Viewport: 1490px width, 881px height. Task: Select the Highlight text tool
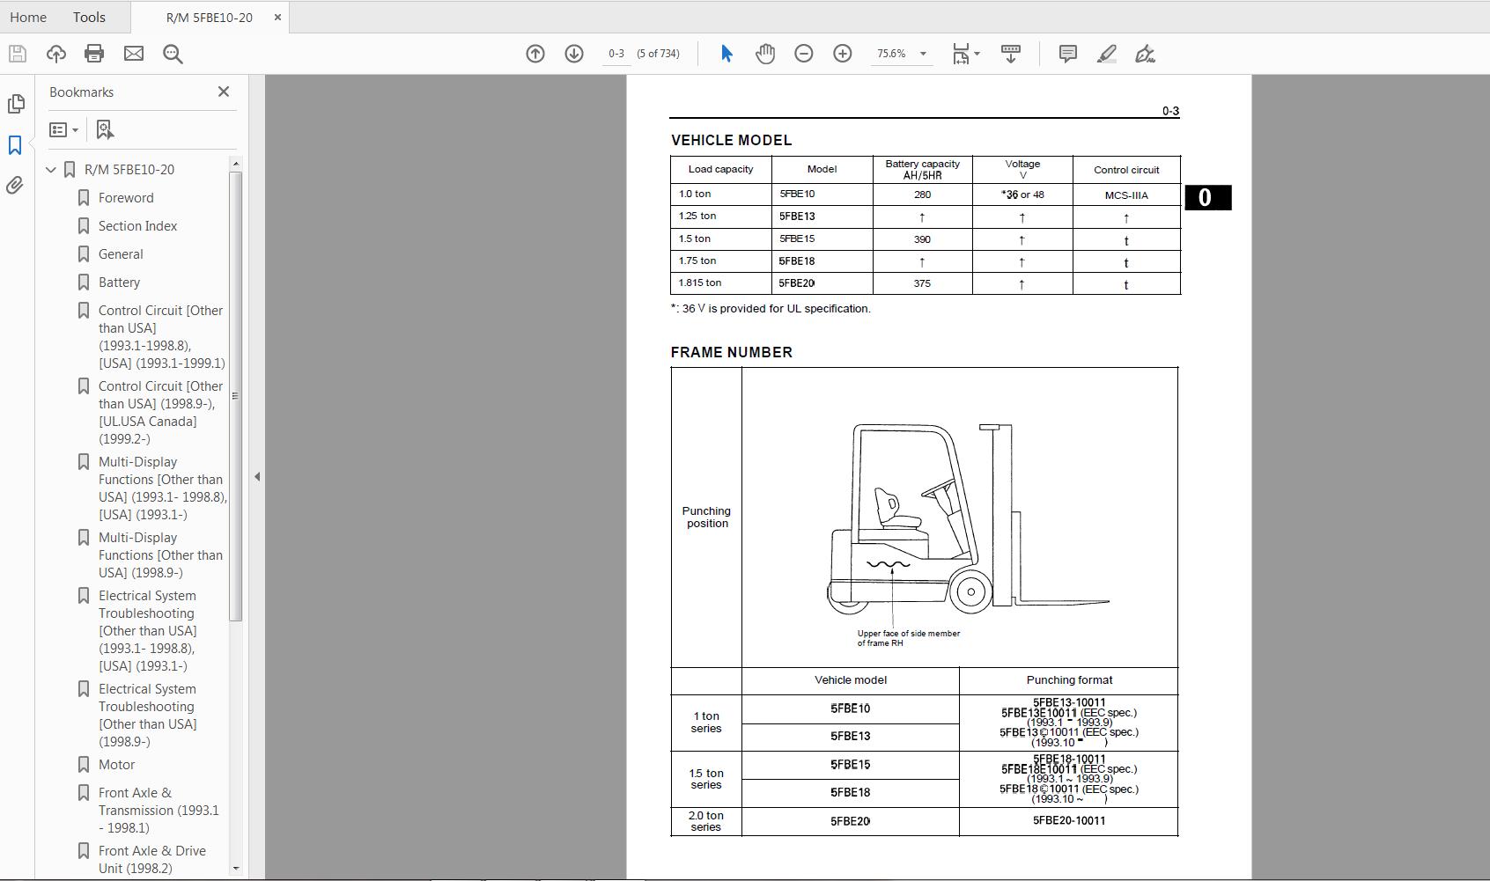click(1106, 54)
